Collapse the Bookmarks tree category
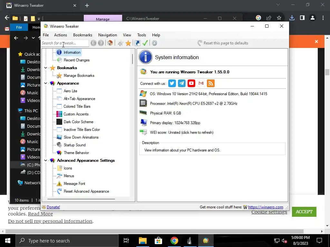The height and width of the screenshot is (247, 330). click(x=46, y=68)
